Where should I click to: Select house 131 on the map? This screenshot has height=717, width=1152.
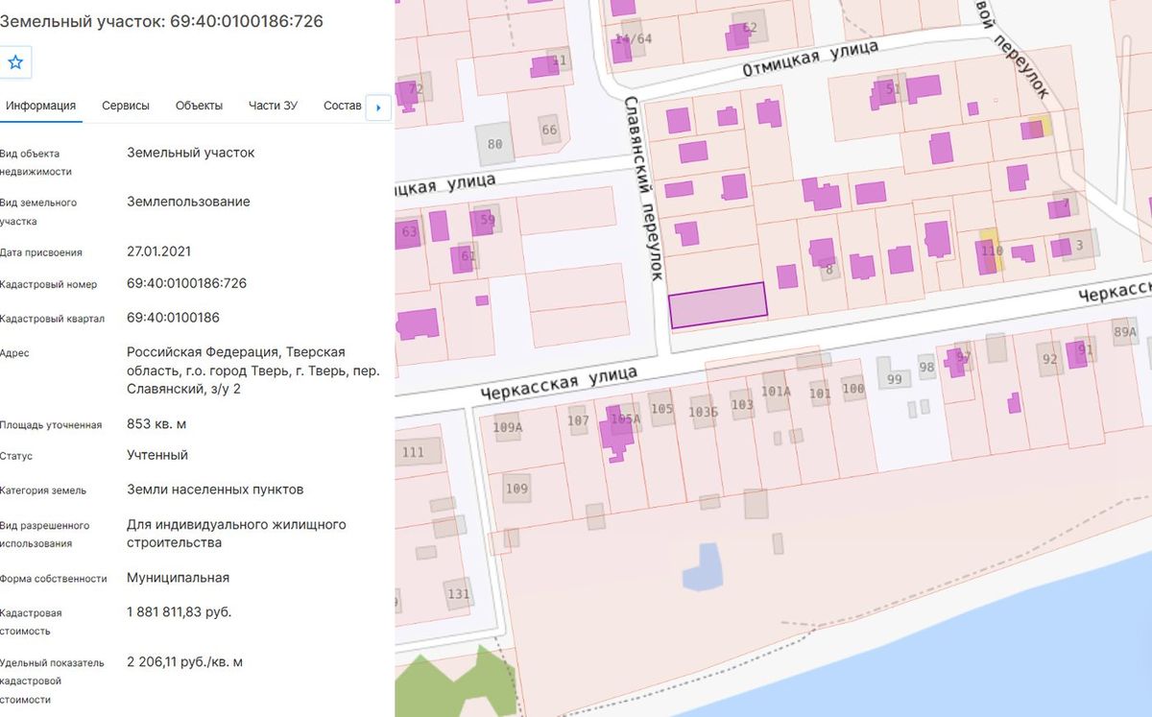click(x=459, y=593)
